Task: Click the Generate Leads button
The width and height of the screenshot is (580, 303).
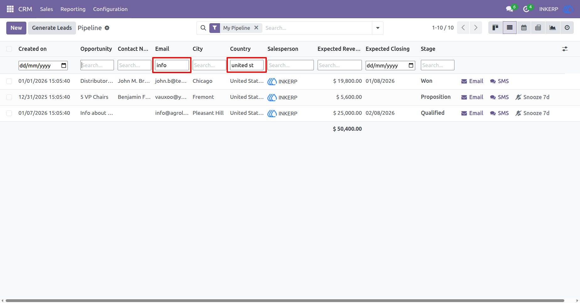Action: [52, 28]
